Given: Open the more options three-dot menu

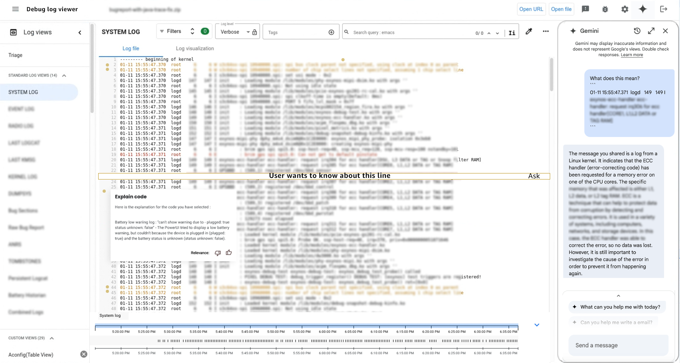Looking at the screenshot, I should click(546, 31).
